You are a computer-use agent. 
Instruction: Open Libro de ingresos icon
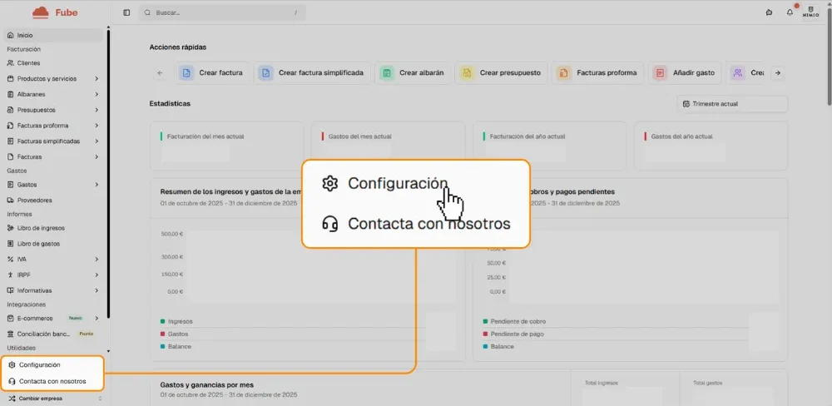(11, 228)
